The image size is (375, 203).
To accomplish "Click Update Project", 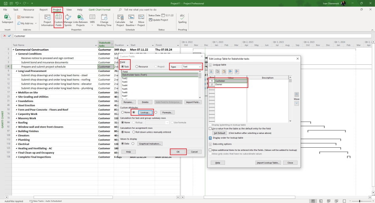I will coord(158,20).
